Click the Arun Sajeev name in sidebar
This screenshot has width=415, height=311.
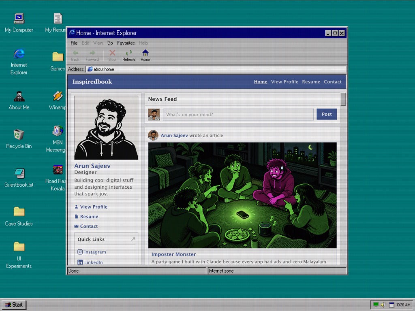pyautogui.click(x=92, y=166)
